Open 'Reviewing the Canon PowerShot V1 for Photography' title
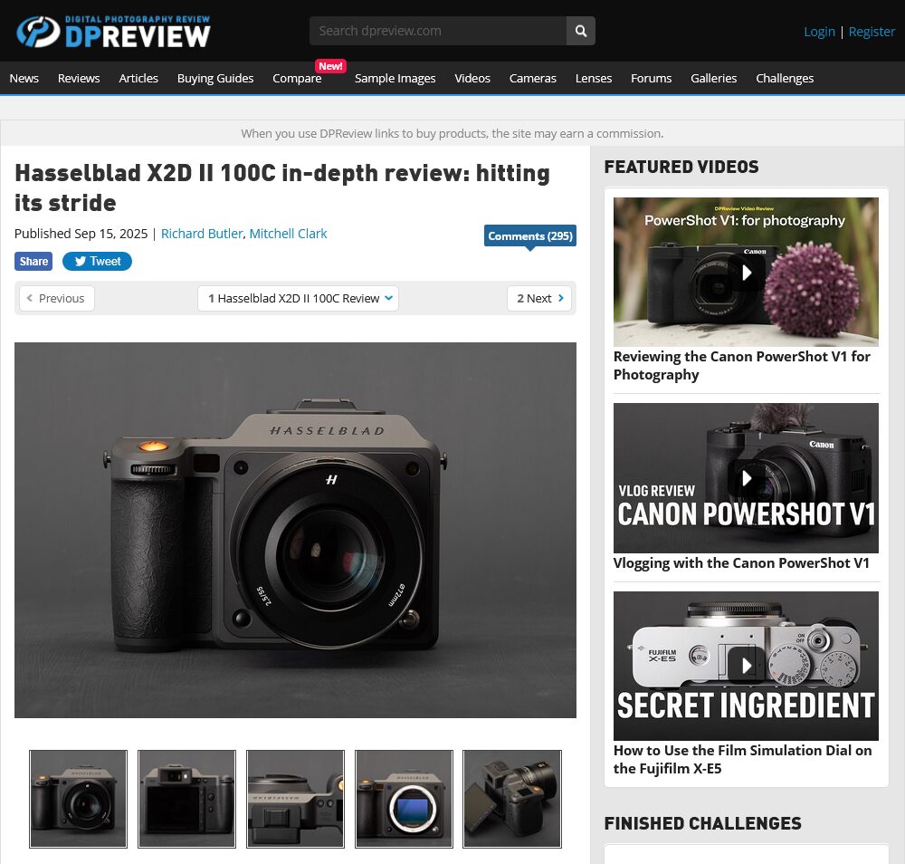This screenshot has width=905, height=864. pos(742,366)
